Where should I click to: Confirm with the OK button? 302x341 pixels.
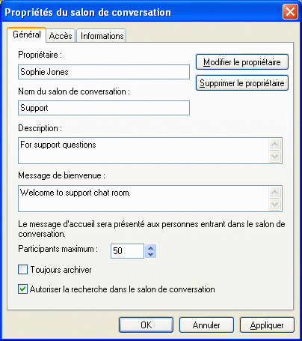[x=146, y=325]
